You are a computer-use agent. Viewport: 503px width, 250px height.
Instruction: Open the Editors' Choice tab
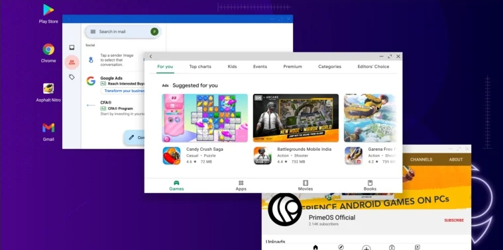click(x=373, y=67)
